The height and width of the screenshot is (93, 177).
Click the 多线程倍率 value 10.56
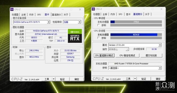[154, 49]
